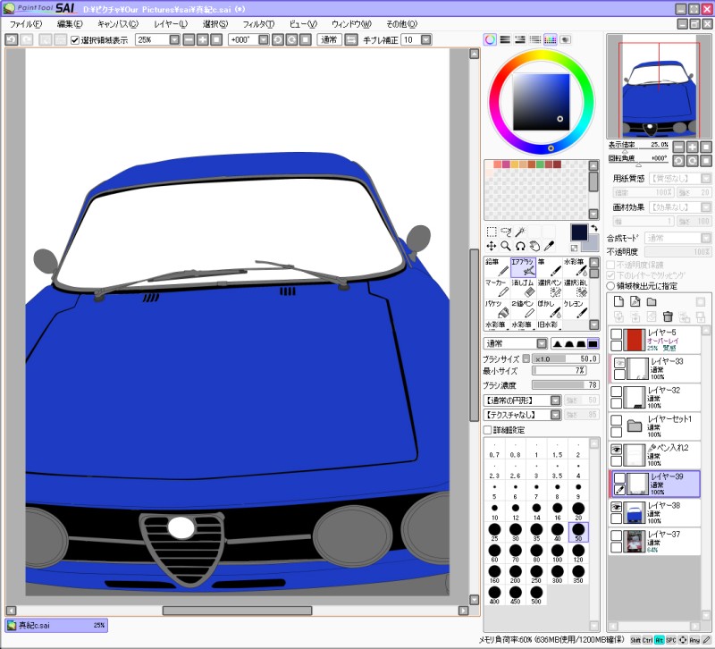Click the delete layer trash icon
Screen dimensions: 715x649
pos(667,316)
